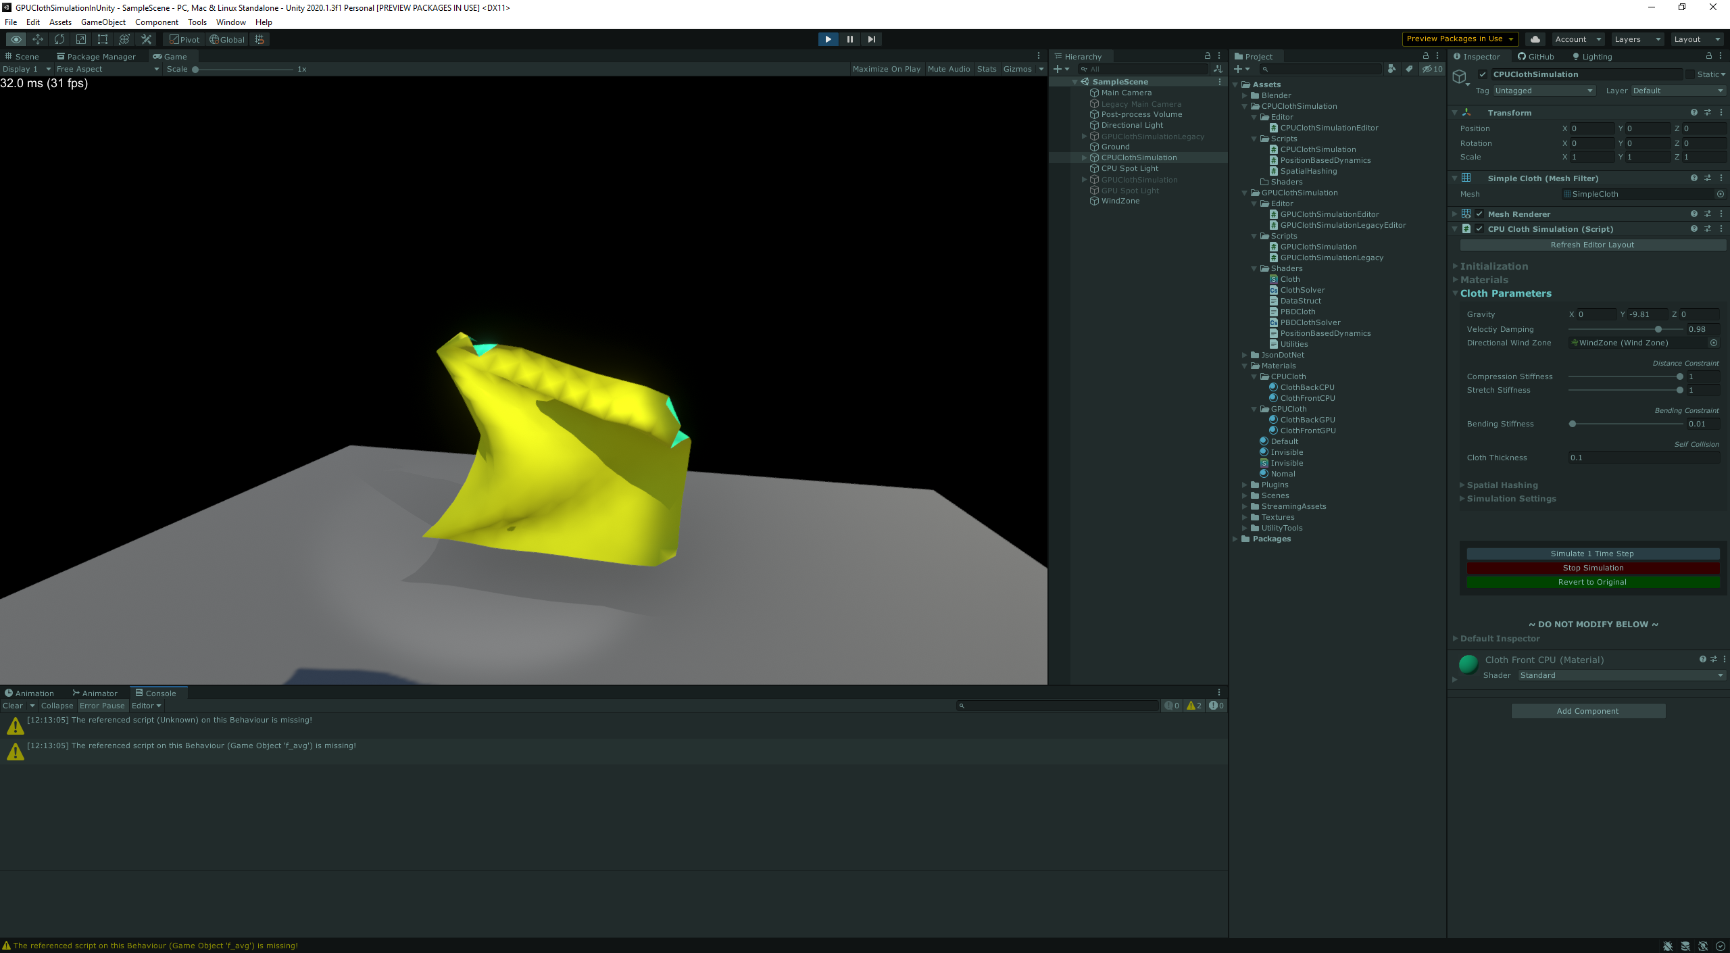Click the Stop Simulation button

tap(1591, 568)
